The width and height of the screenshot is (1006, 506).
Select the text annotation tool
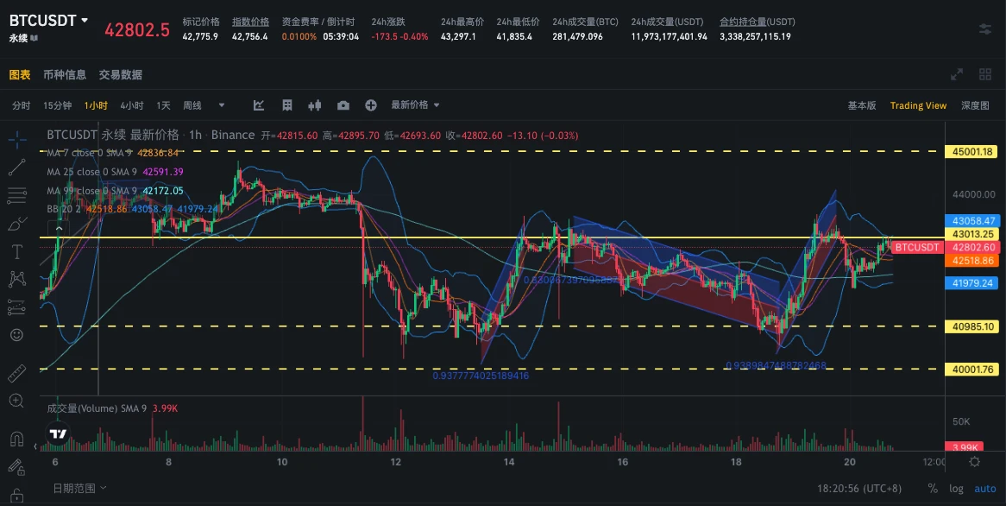point(16,251)
